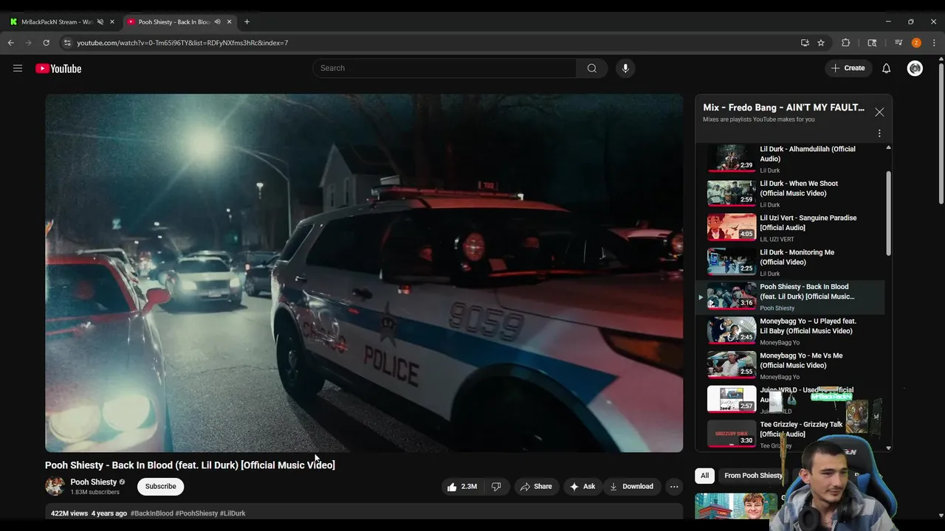The height and width of the screenshot is (531, 945).
Task: Click the page vertical scrollbar thumb
Action: pos(941,133)
